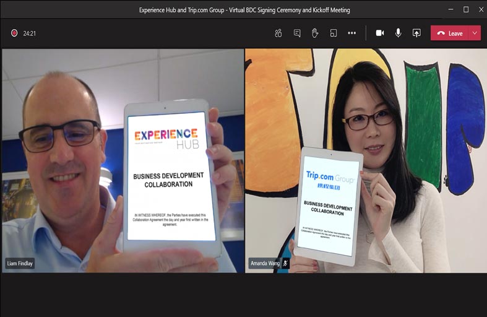Leave the meeting

[x=450, y=33]
